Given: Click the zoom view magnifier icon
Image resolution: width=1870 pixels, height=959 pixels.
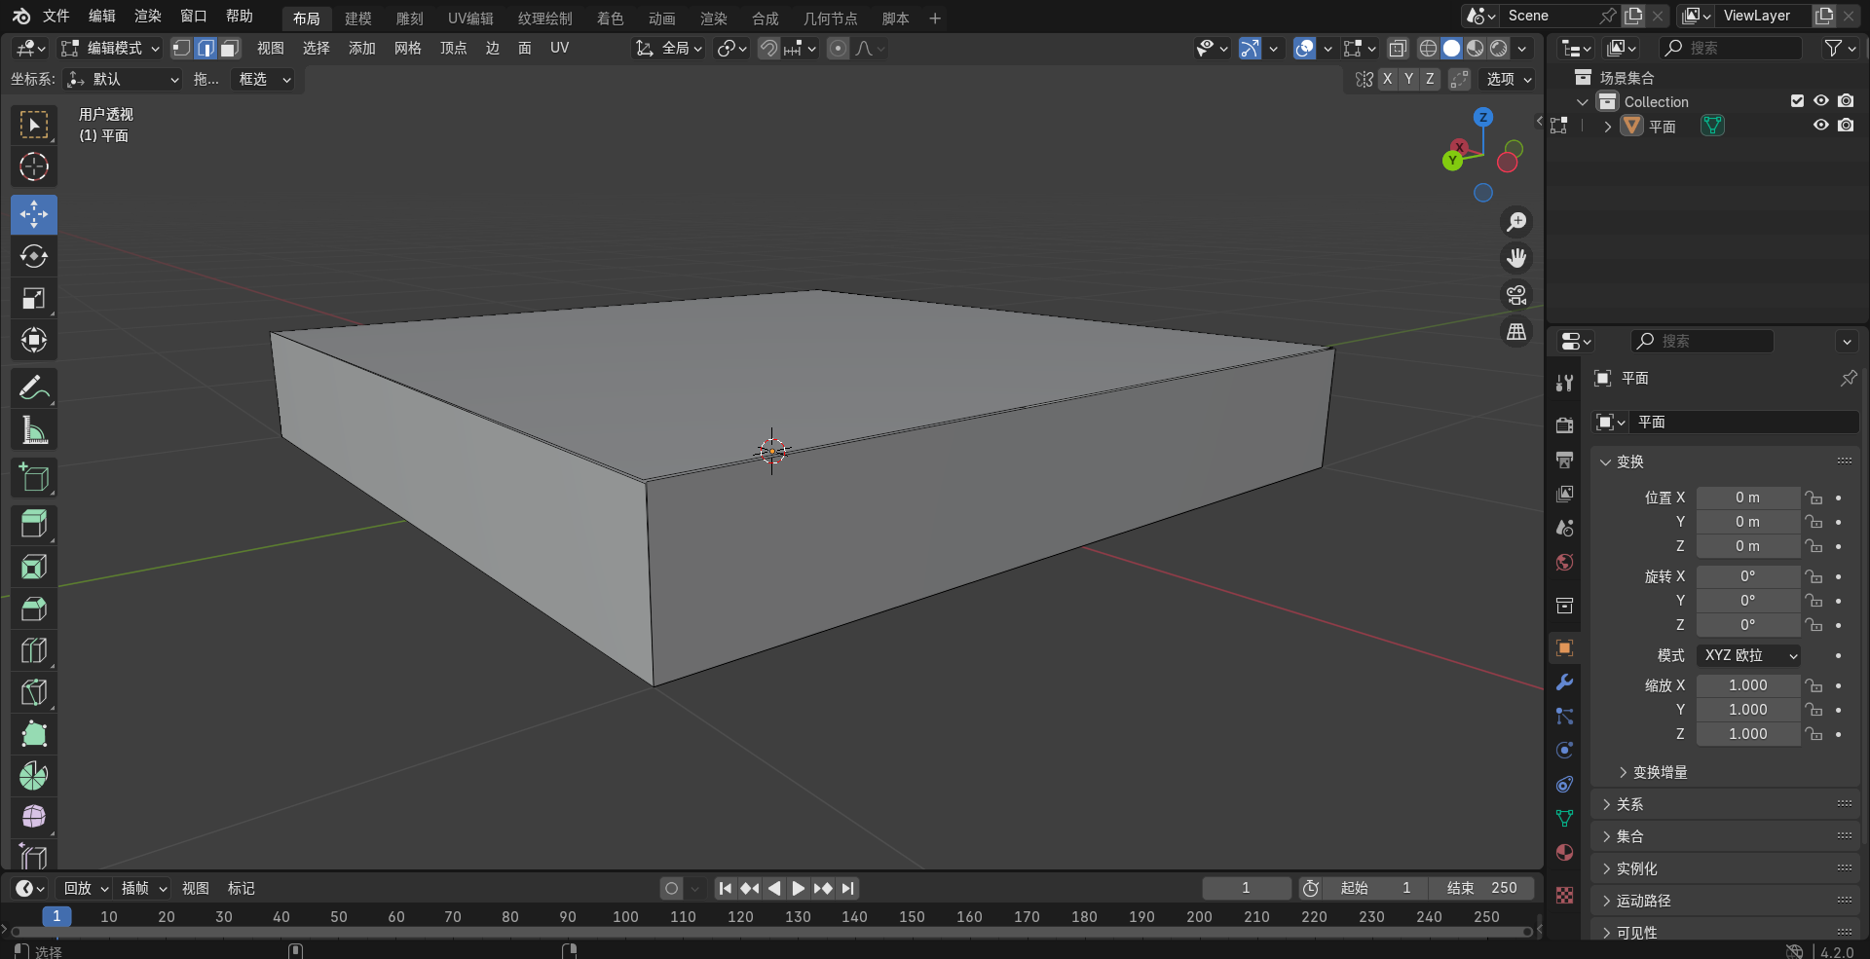Looking at the screenshot, I should (x=1516, y=222).
